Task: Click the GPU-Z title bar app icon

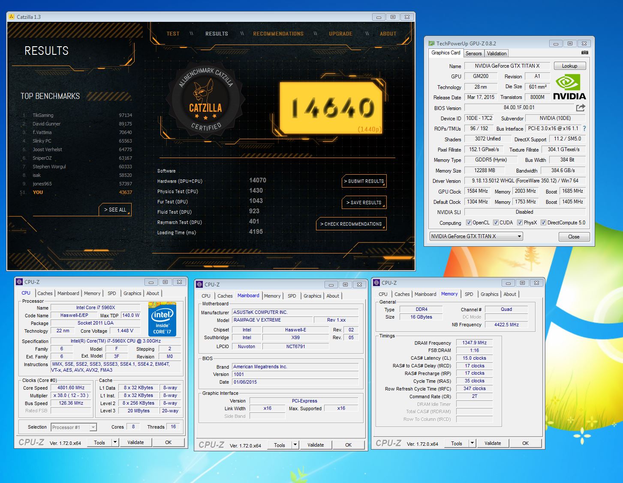Action: pos(432,43)
